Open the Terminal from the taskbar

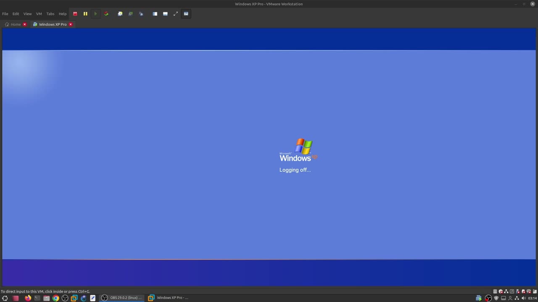[x=37, y=298]
